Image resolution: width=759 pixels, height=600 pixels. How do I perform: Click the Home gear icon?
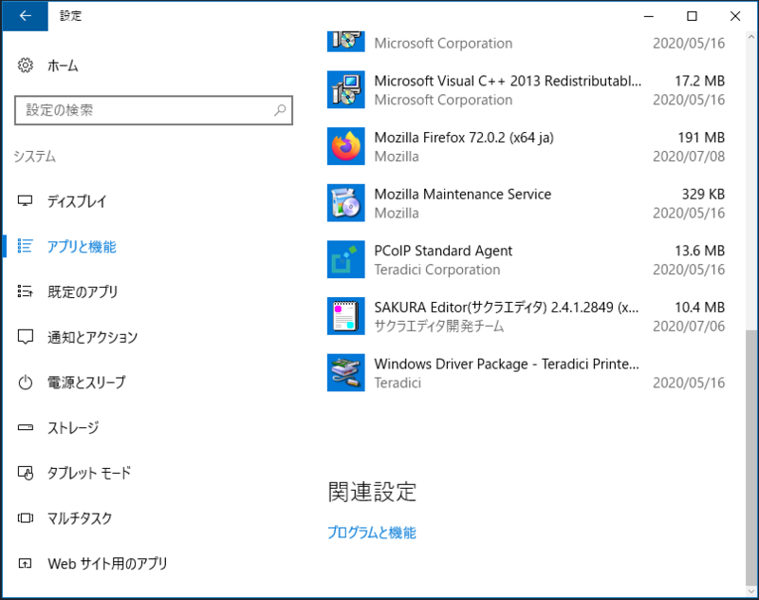[x=26, y=65]
